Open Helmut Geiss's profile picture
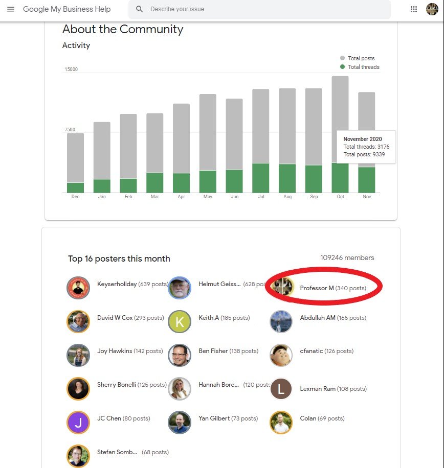Viewport: 444px width, 468px height. [180, 288]
